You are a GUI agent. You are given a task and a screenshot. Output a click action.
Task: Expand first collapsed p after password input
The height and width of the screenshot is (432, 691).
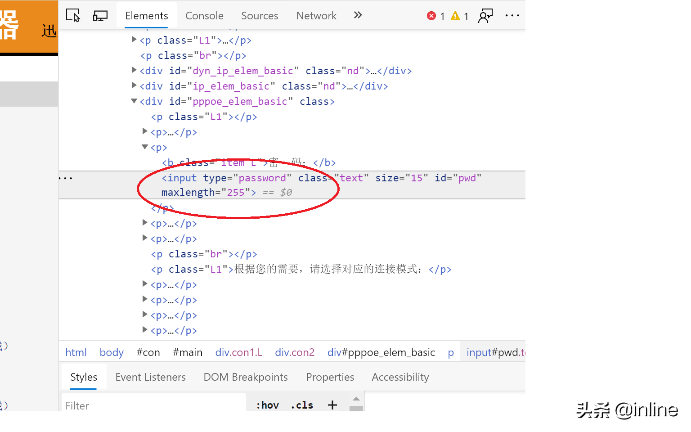[145, 222]
